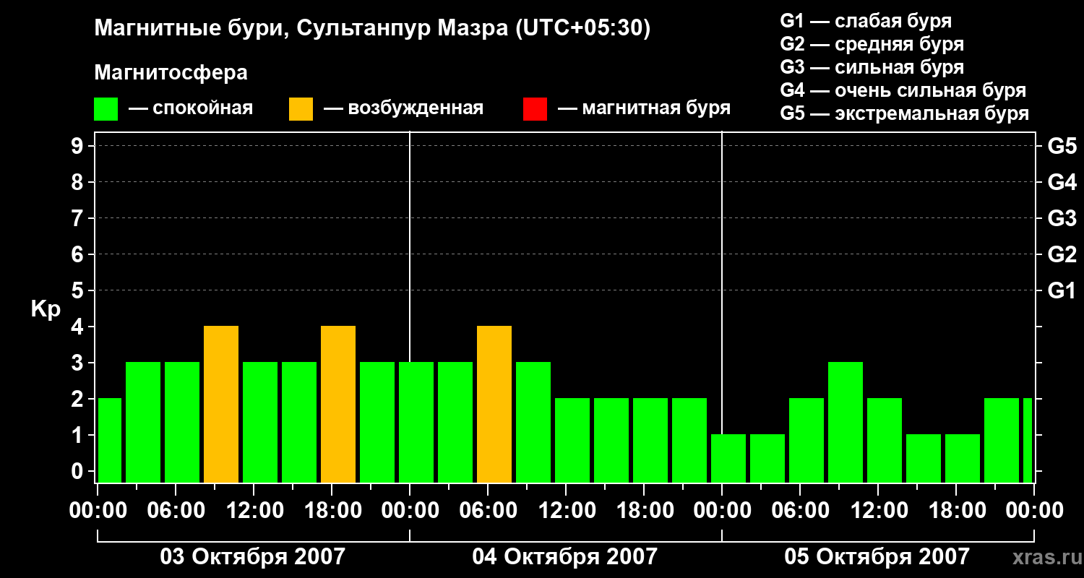The width and height of the screenshot is (1084, 578).
Task: Click the narrow first green bar at chart start
Action: click(110, 441)
